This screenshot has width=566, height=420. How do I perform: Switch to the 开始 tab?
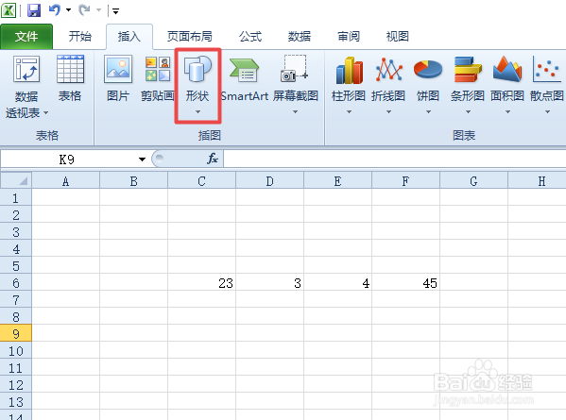click(80, 37)
